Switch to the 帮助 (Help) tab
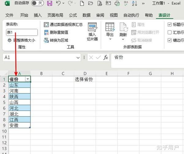184x154 pixels. [149, 15]
